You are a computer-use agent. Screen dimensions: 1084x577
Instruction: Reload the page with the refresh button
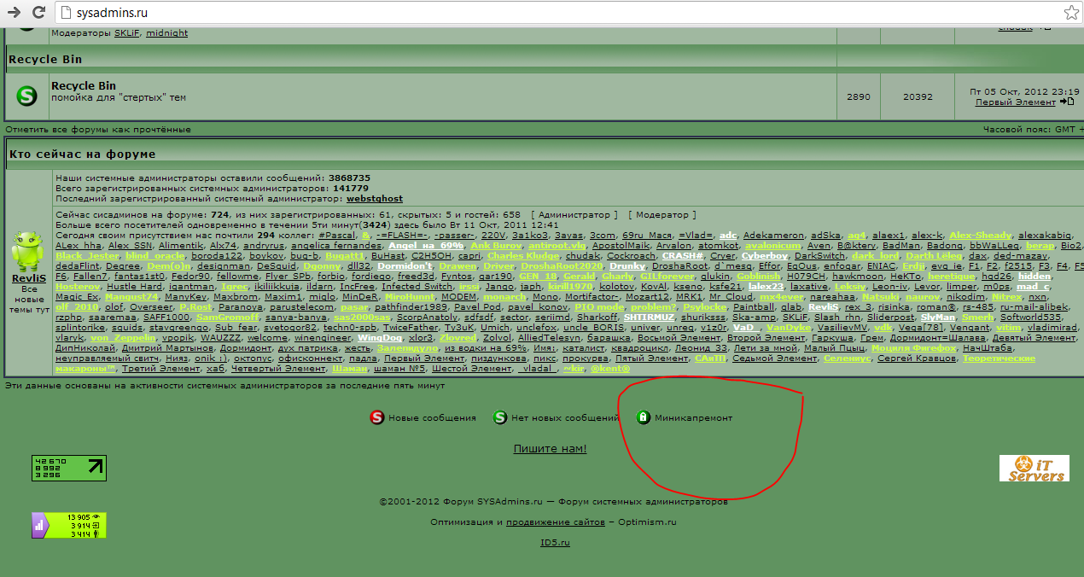39,13
